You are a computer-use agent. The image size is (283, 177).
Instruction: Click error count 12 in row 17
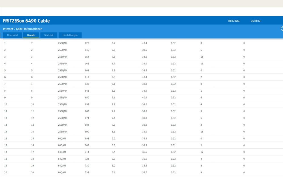click(202, 152)
